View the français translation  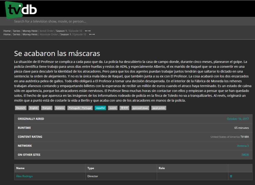click(47, 108)
